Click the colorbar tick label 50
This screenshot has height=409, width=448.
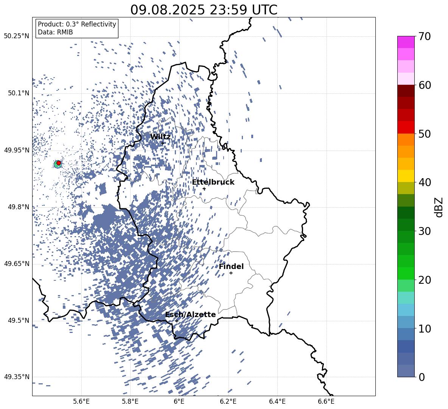pyautogui.click(x=425, y=134)
